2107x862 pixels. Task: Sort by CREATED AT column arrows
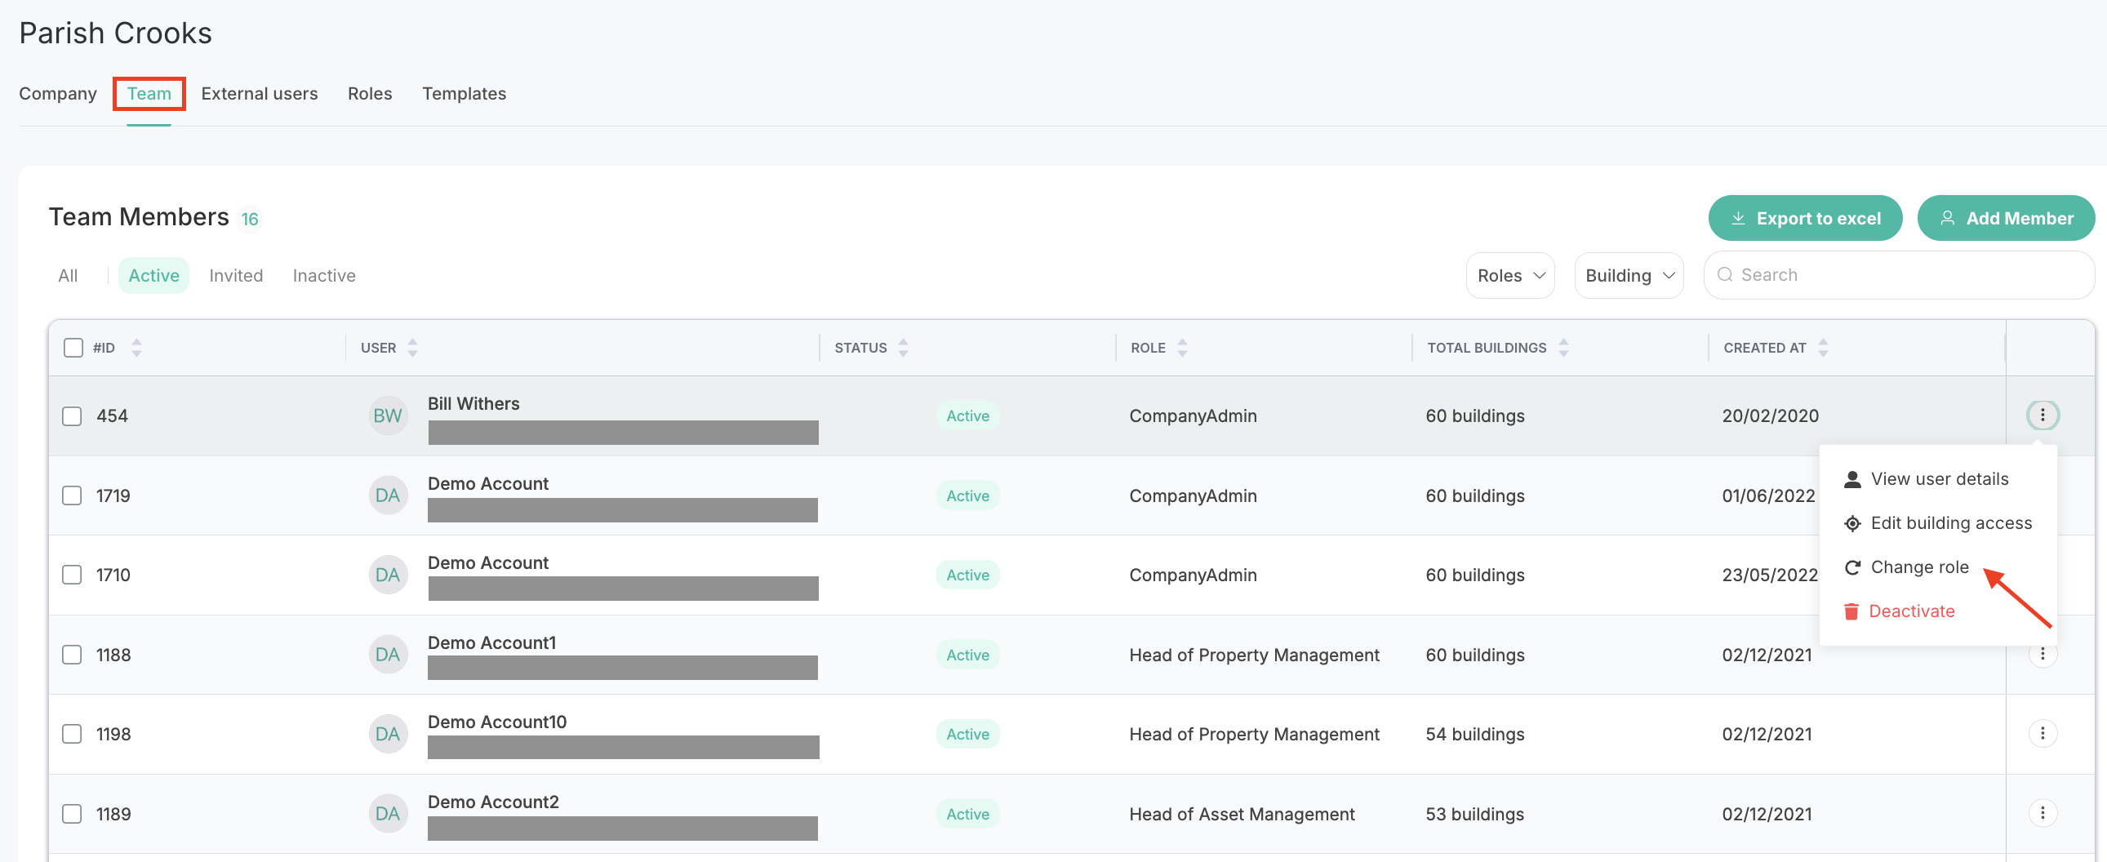coord(1823,348)
